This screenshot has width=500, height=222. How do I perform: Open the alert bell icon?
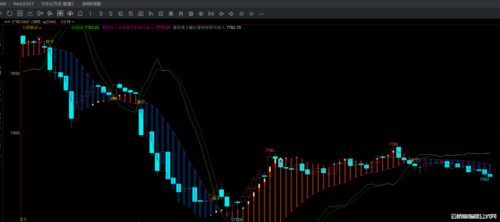click(80, 14)
